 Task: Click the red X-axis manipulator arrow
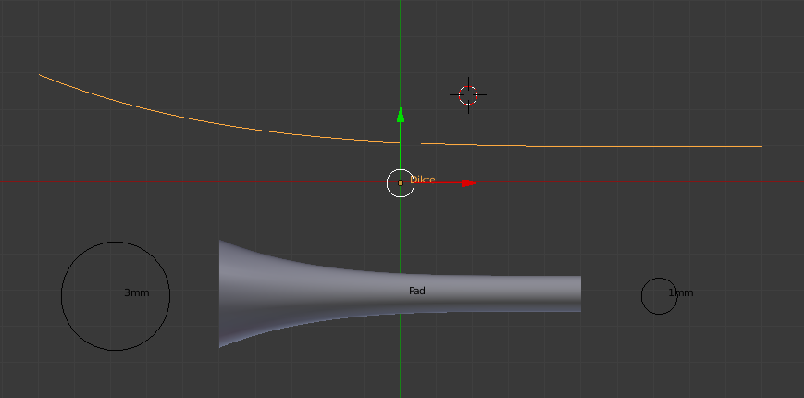pos(469,183)
